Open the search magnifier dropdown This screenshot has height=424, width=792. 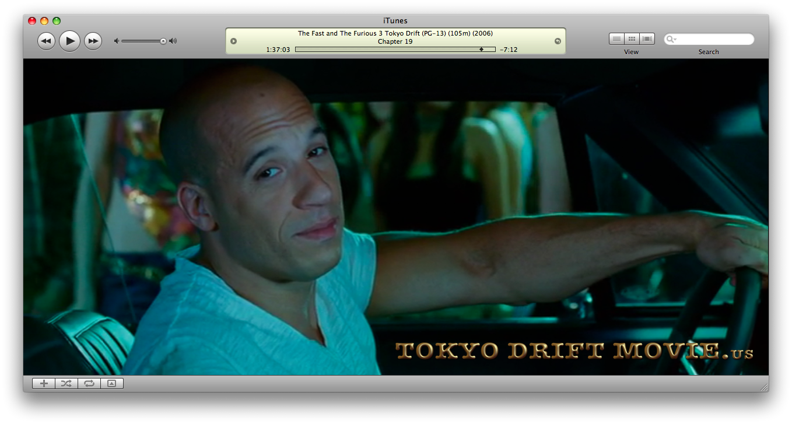tap(671, 39)
